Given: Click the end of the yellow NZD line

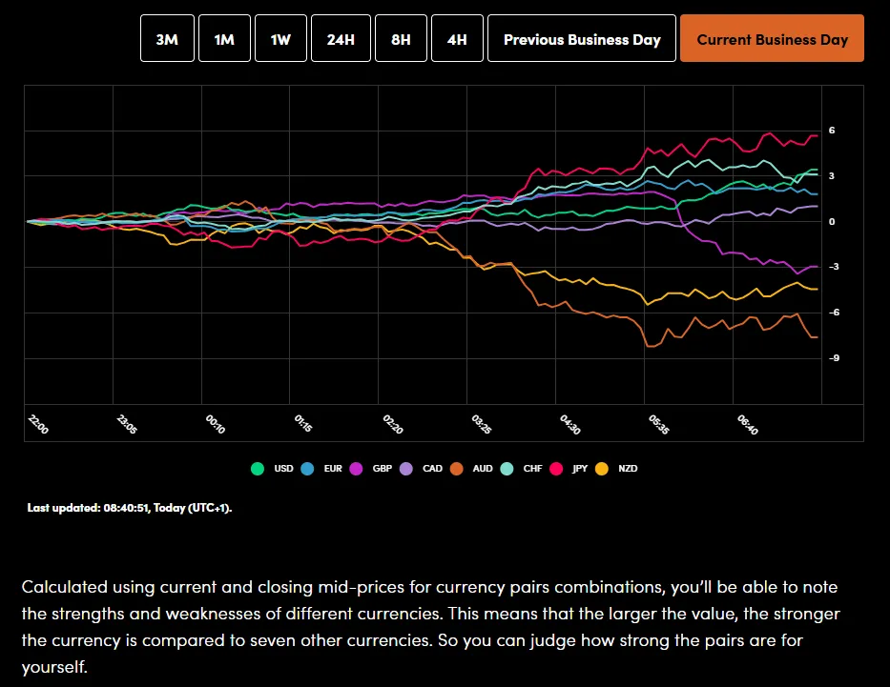Looking at the screenshot, I should (x=817, y=289).
